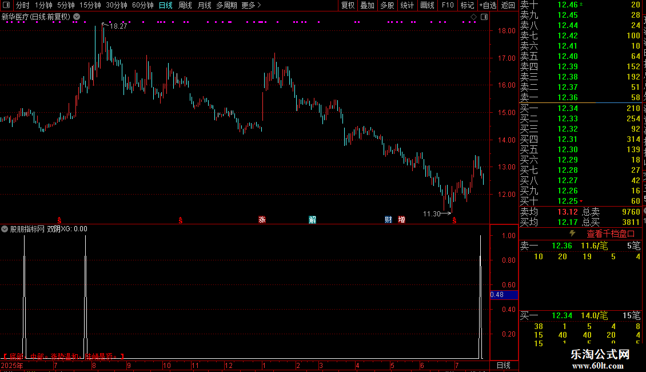Open the 统计 statistics tool
The height and width of the screenshot is (372, 646).
407,5
